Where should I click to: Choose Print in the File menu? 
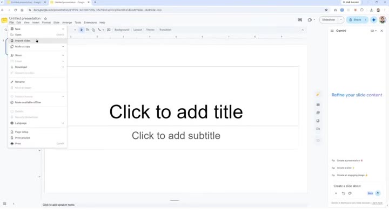pyautogui.click(x=37, y=144)
